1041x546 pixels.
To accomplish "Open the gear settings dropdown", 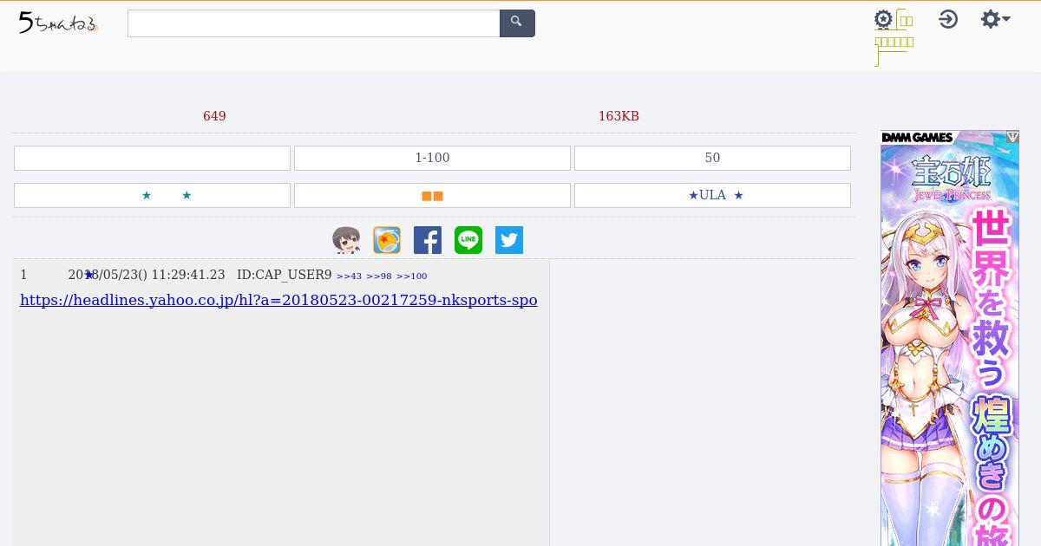I will coord(995,19).
